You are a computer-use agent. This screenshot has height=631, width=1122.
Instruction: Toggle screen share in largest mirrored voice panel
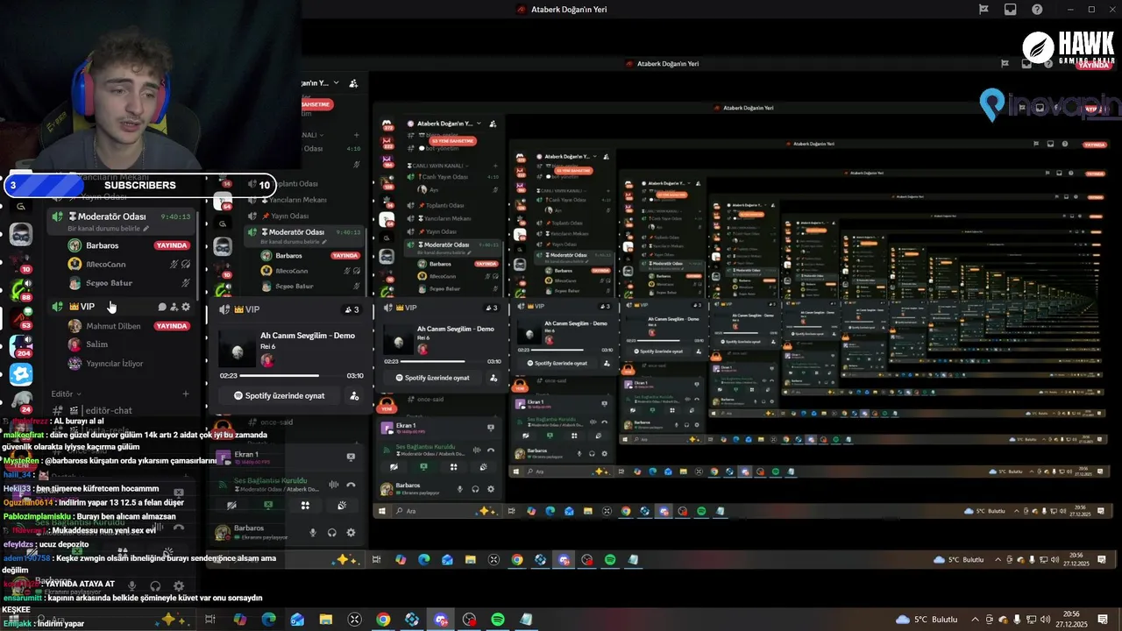pos(268,506)
